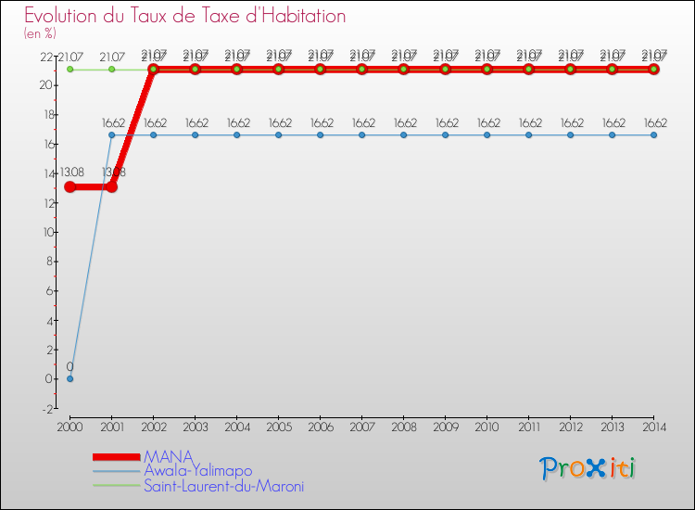Click the y-axis label 16
This screenshot has width=695, height=510.
48,144
